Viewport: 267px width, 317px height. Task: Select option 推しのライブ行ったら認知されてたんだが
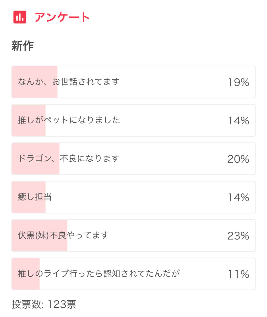133,274
